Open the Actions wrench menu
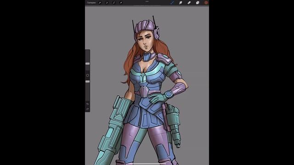Viewport: 294px width, 165px height. point(100,3)
